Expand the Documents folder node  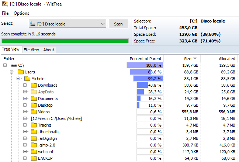25,98
